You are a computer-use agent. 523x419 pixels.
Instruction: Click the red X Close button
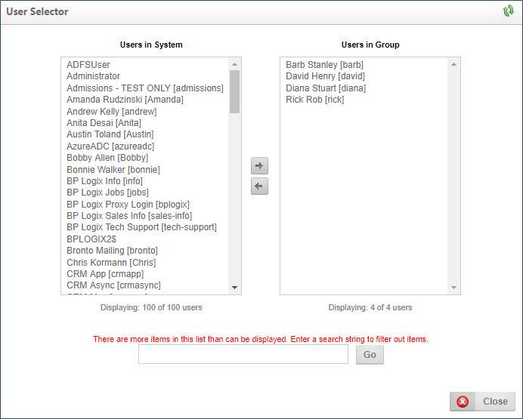tap(483, 402)
